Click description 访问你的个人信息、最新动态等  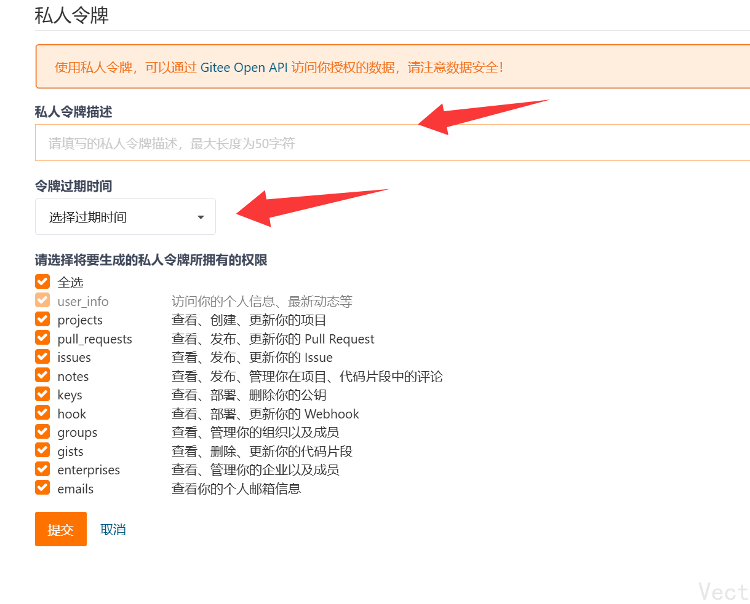tap(262, 302)
